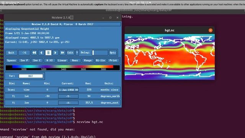The width and height of the screenshot is (245, 138).
Task: Click Inv P to invert picture
Action: coord(24,61)
